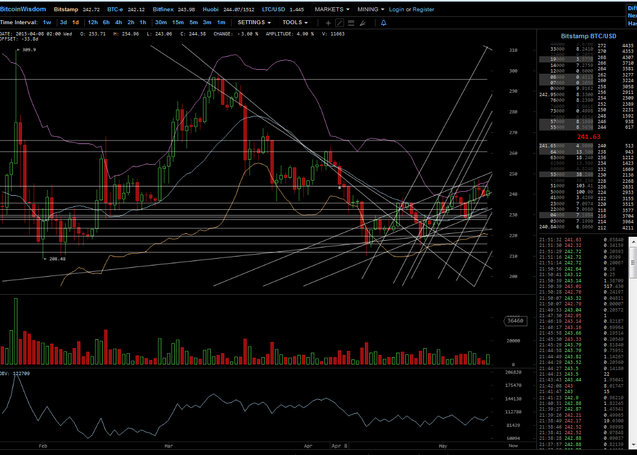This screenshot has height=455, width=637.
Task: Click order book ask row 242.95000
Action: point(566,94)
